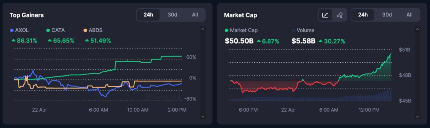This screenshot has height=128, width=430.
Task: Click scroll up arrow in Top Gainers panel
Action: coord(203,29)
